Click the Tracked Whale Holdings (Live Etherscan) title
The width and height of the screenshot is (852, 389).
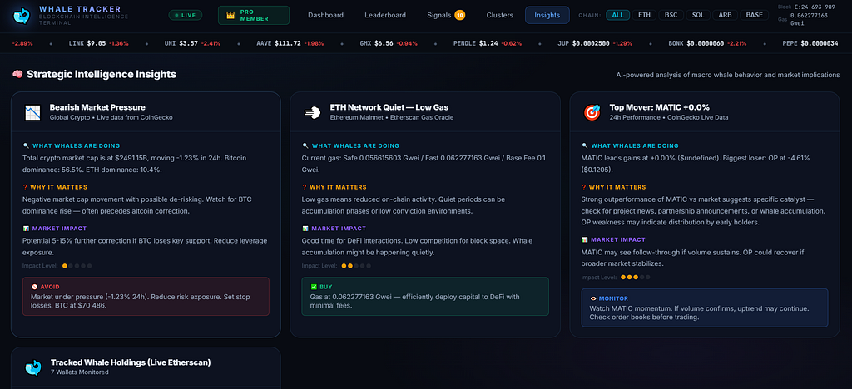131,362
